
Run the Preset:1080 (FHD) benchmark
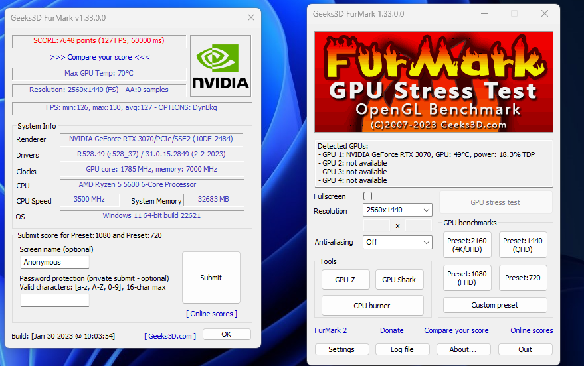point(467,278)
